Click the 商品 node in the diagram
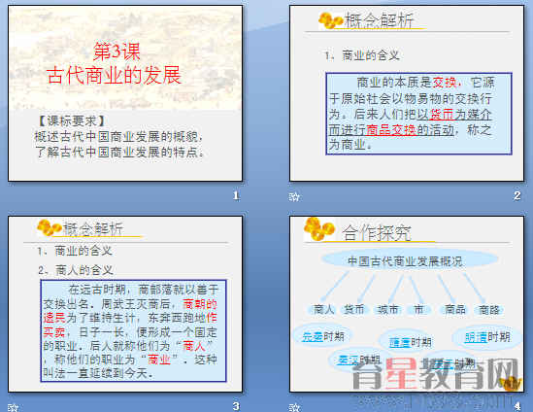The height and width of the screenshot is (412, 533). (454, 309)
